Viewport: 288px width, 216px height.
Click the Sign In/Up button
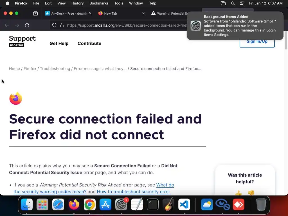click(257, 42)
